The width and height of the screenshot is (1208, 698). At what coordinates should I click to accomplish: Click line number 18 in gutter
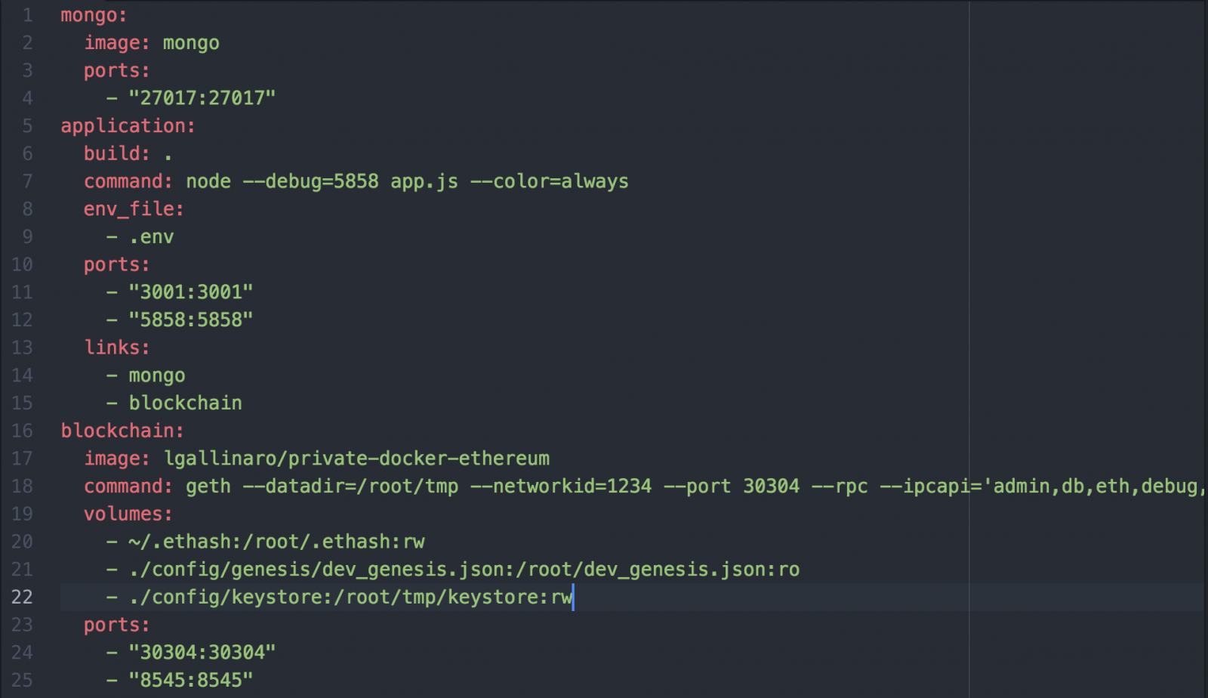coord(22,486)
